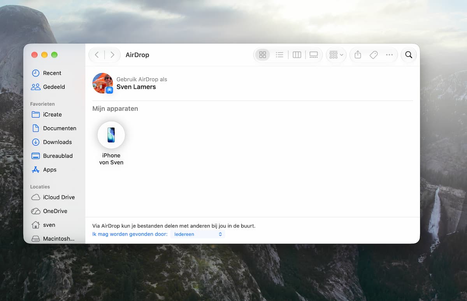Viewport: 467px width, 301px height.
Task: Click the tag icon in toolbar
Action: pyautogui.click(x=374, y=55)
